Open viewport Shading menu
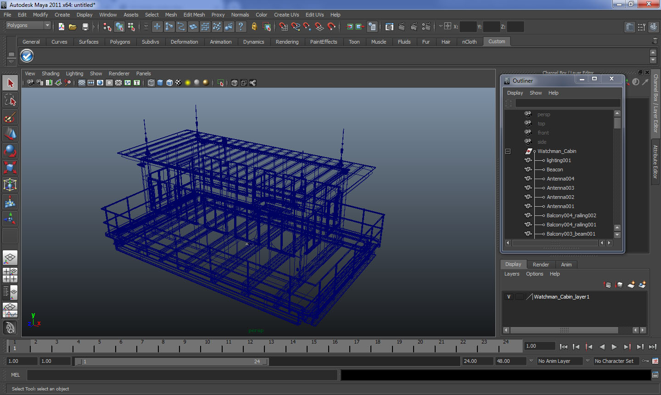 click(50, 73)
